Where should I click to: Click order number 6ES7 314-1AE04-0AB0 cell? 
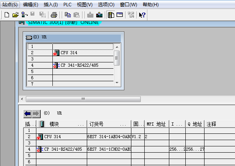pos(109,137)
